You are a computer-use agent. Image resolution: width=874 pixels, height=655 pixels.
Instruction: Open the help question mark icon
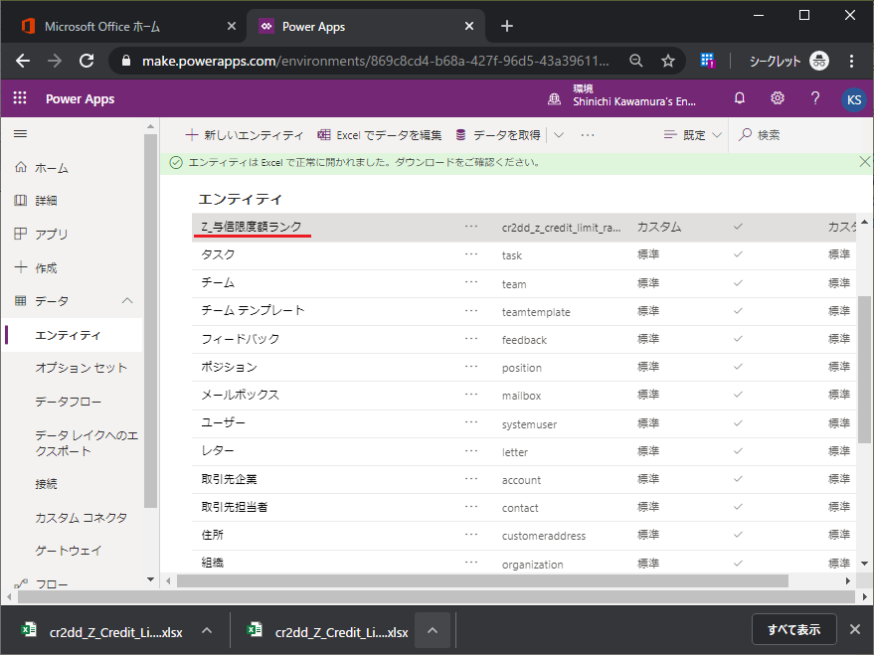(815, 98)
